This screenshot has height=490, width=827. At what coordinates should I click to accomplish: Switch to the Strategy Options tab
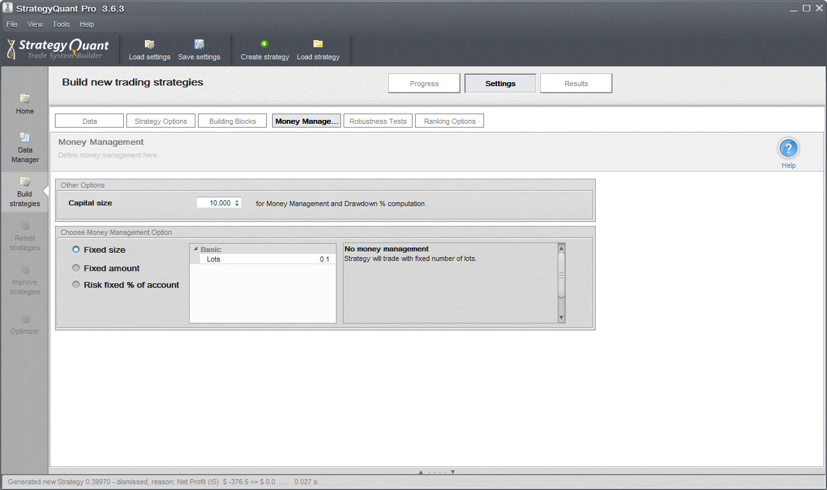(161, 121)
